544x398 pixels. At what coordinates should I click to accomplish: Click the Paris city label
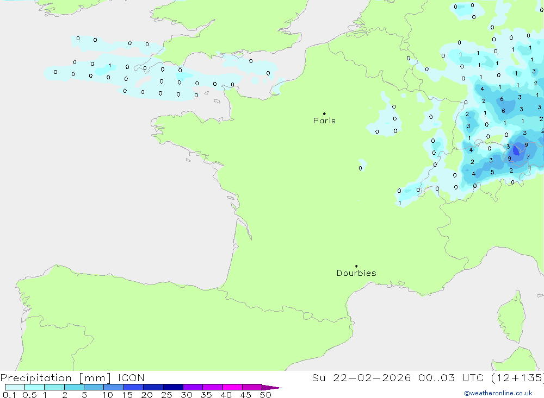[x=324, y=121]
